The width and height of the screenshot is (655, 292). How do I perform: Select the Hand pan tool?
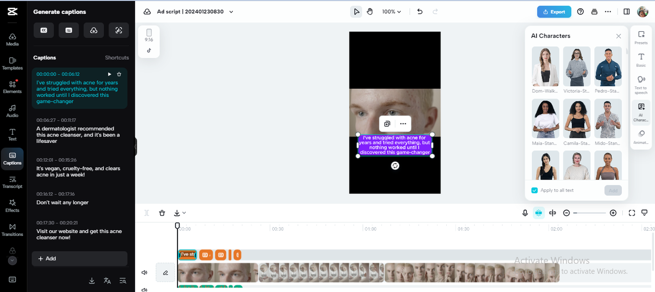coord(370,12)
